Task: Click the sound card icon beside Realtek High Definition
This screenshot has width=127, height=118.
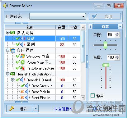Action: pos(12,74)
